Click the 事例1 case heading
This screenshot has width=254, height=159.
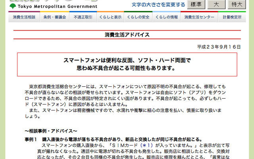[x=114, y=140]
